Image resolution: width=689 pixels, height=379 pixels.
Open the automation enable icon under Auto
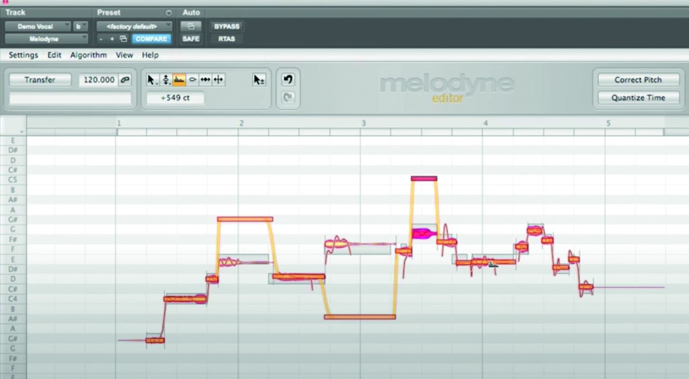coord(191,26)
